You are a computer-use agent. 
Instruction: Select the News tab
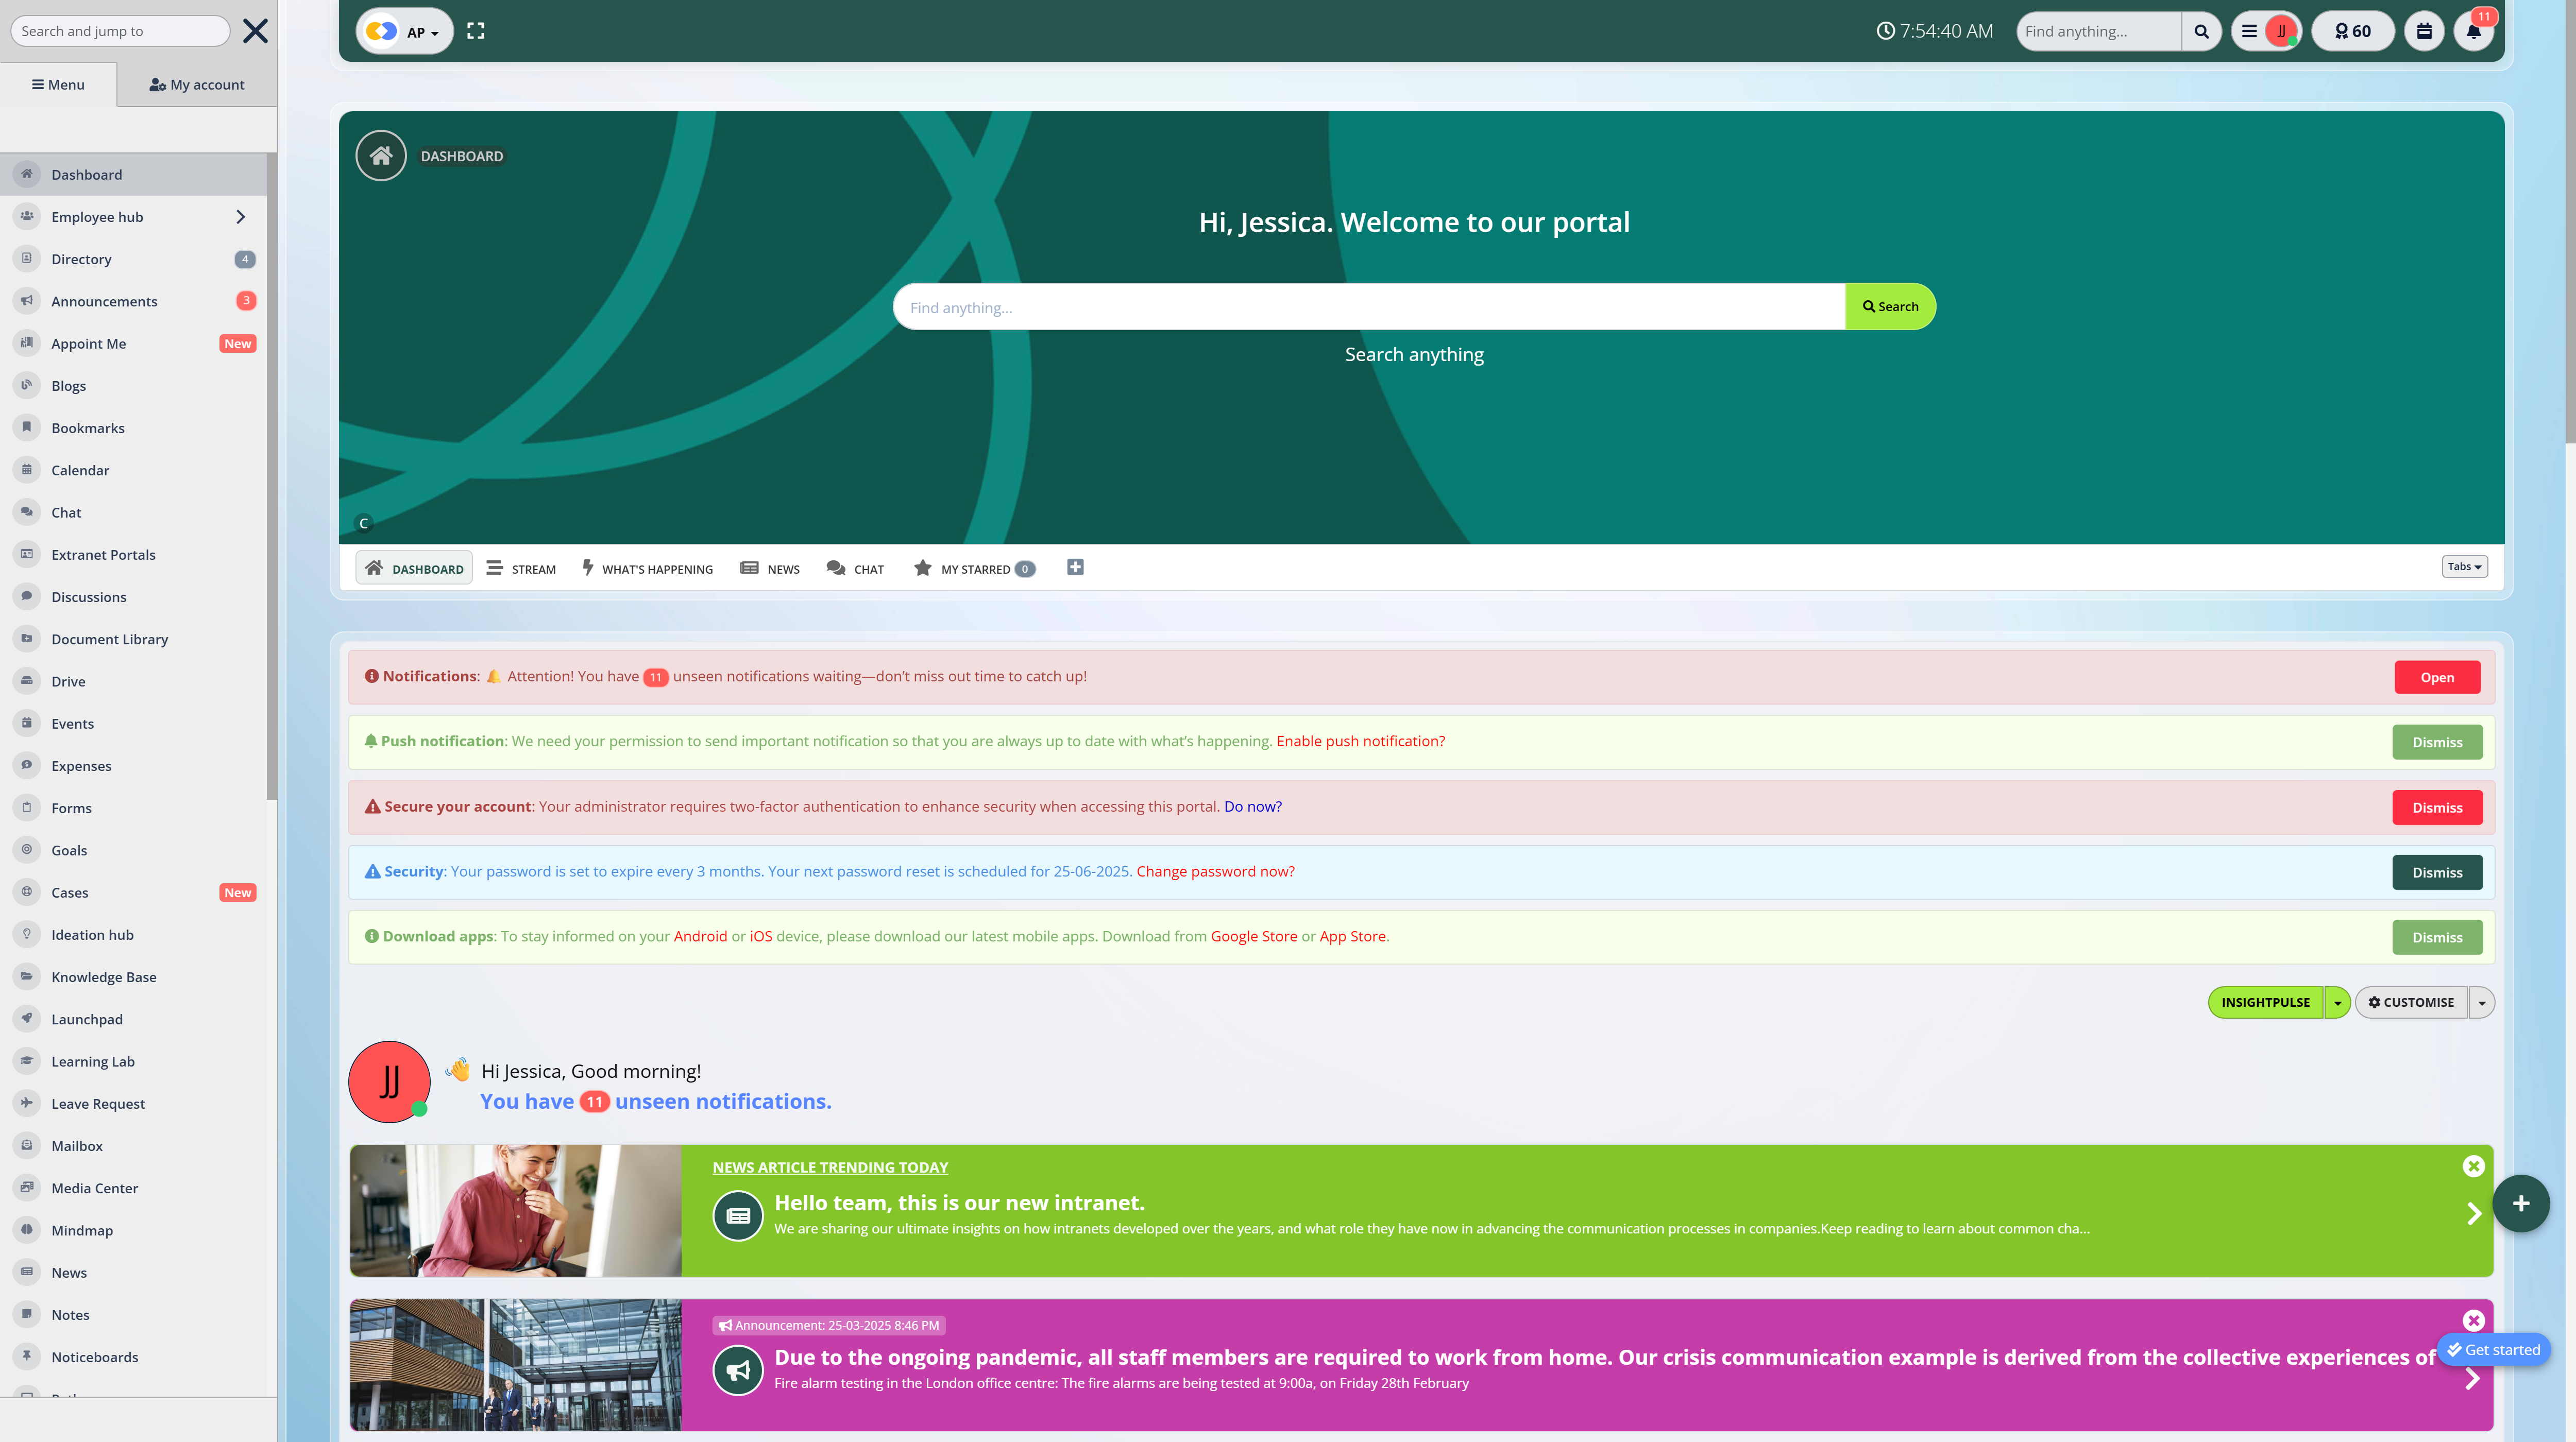pos(770,569)
